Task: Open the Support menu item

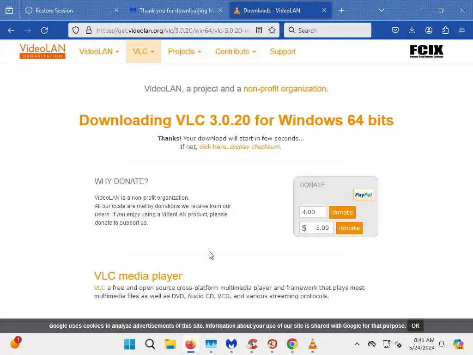Action: (283, 52)
